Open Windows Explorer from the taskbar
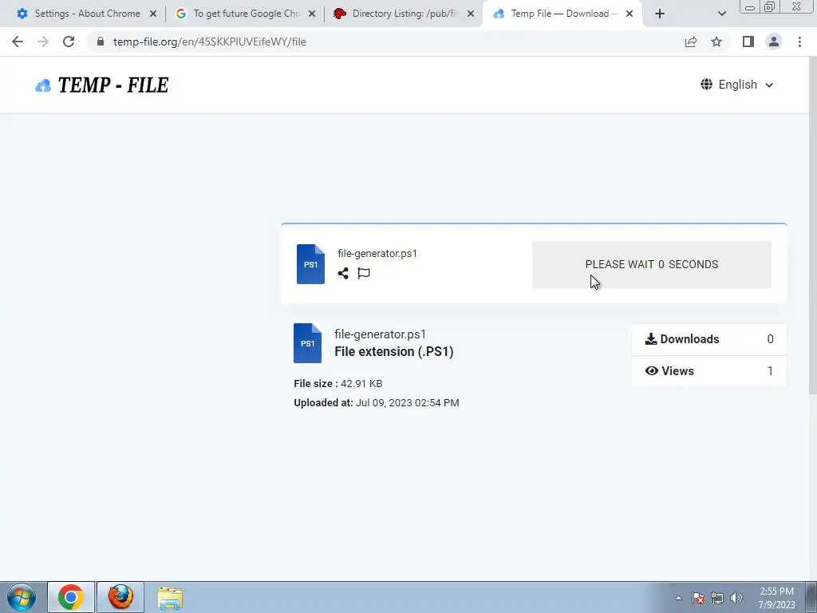Image resolution: width=817 pixels, height=613 pixels. 170,598
